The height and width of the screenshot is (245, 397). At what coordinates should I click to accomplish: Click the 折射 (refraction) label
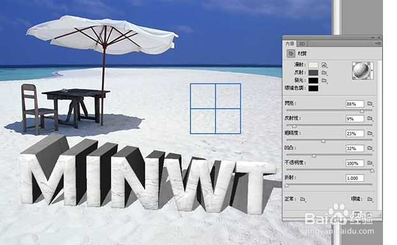point(291,178)
